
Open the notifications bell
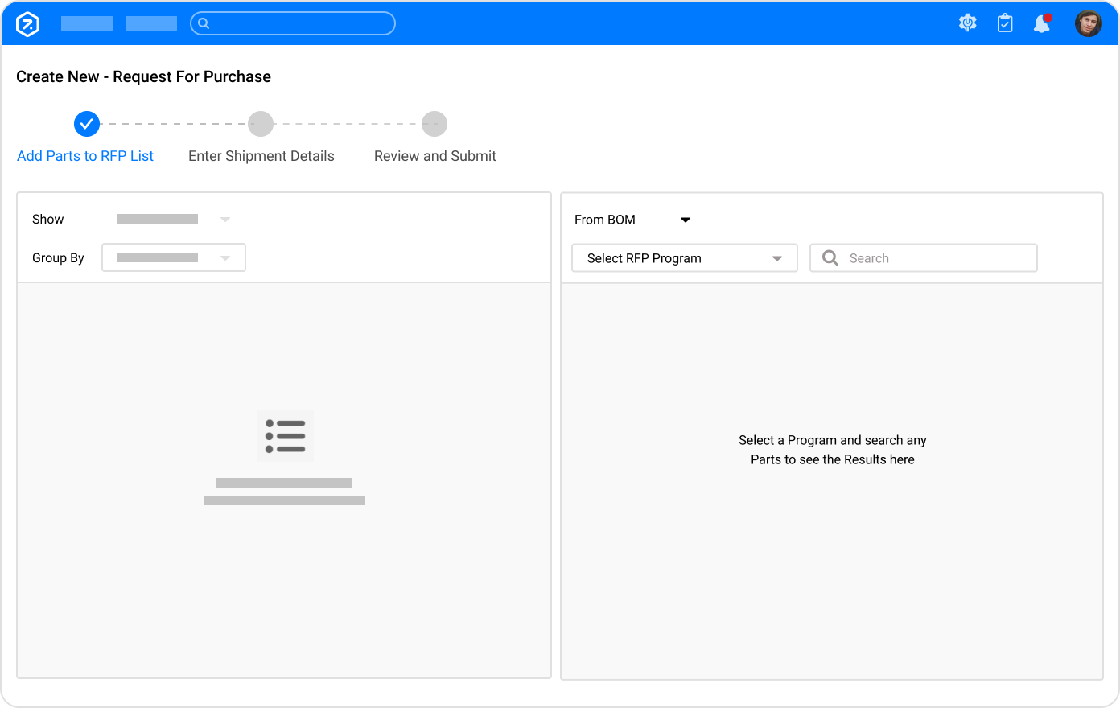1042,23
